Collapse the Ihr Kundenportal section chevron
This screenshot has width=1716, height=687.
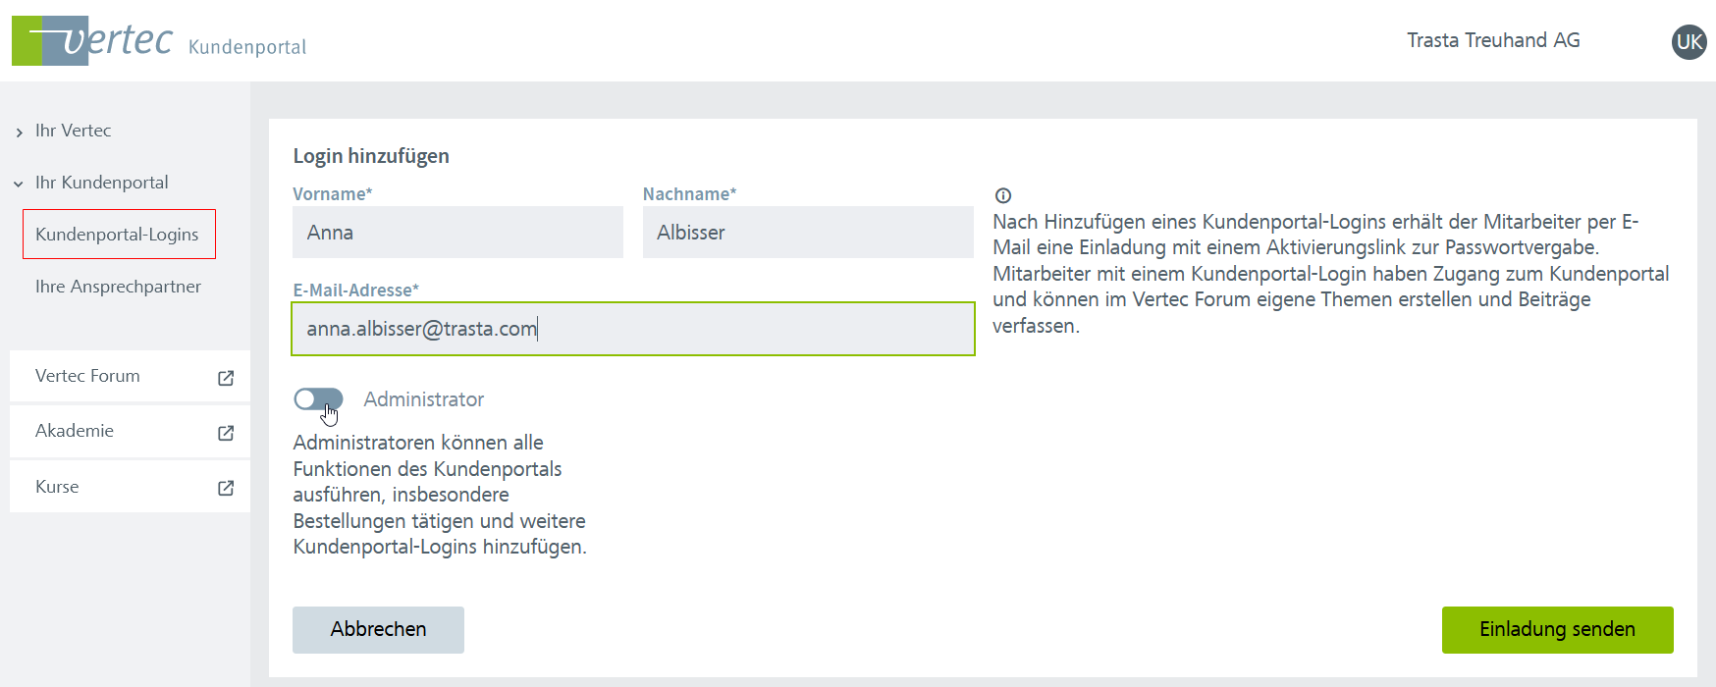[x=19, y=184]
